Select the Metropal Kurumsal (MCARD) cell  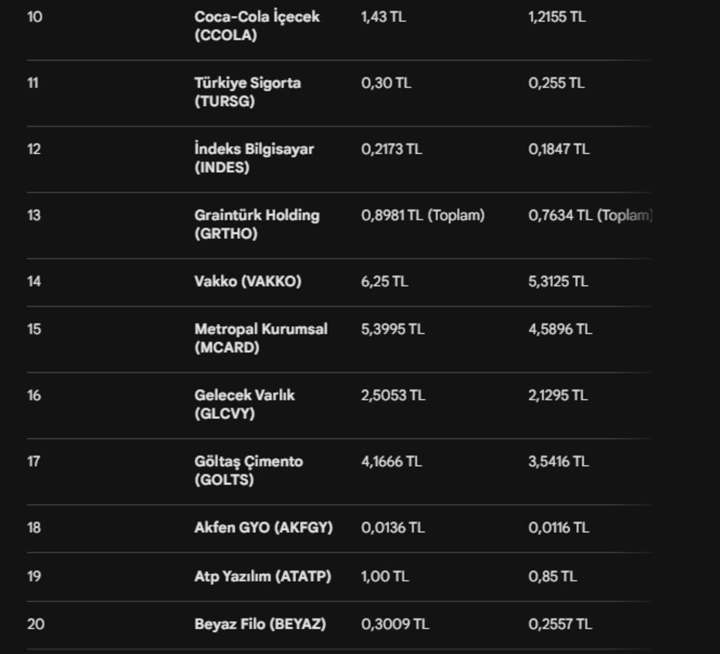(261, 338)
